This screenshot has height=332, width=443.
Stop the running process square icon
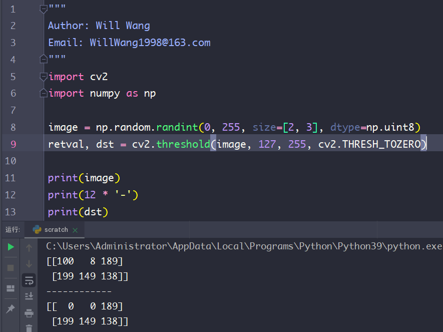pos(11,267)
